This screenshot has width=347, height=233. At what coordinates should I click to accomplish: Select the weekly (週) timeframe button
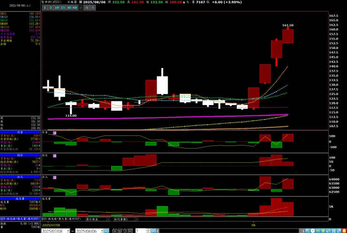pos(87,8)
